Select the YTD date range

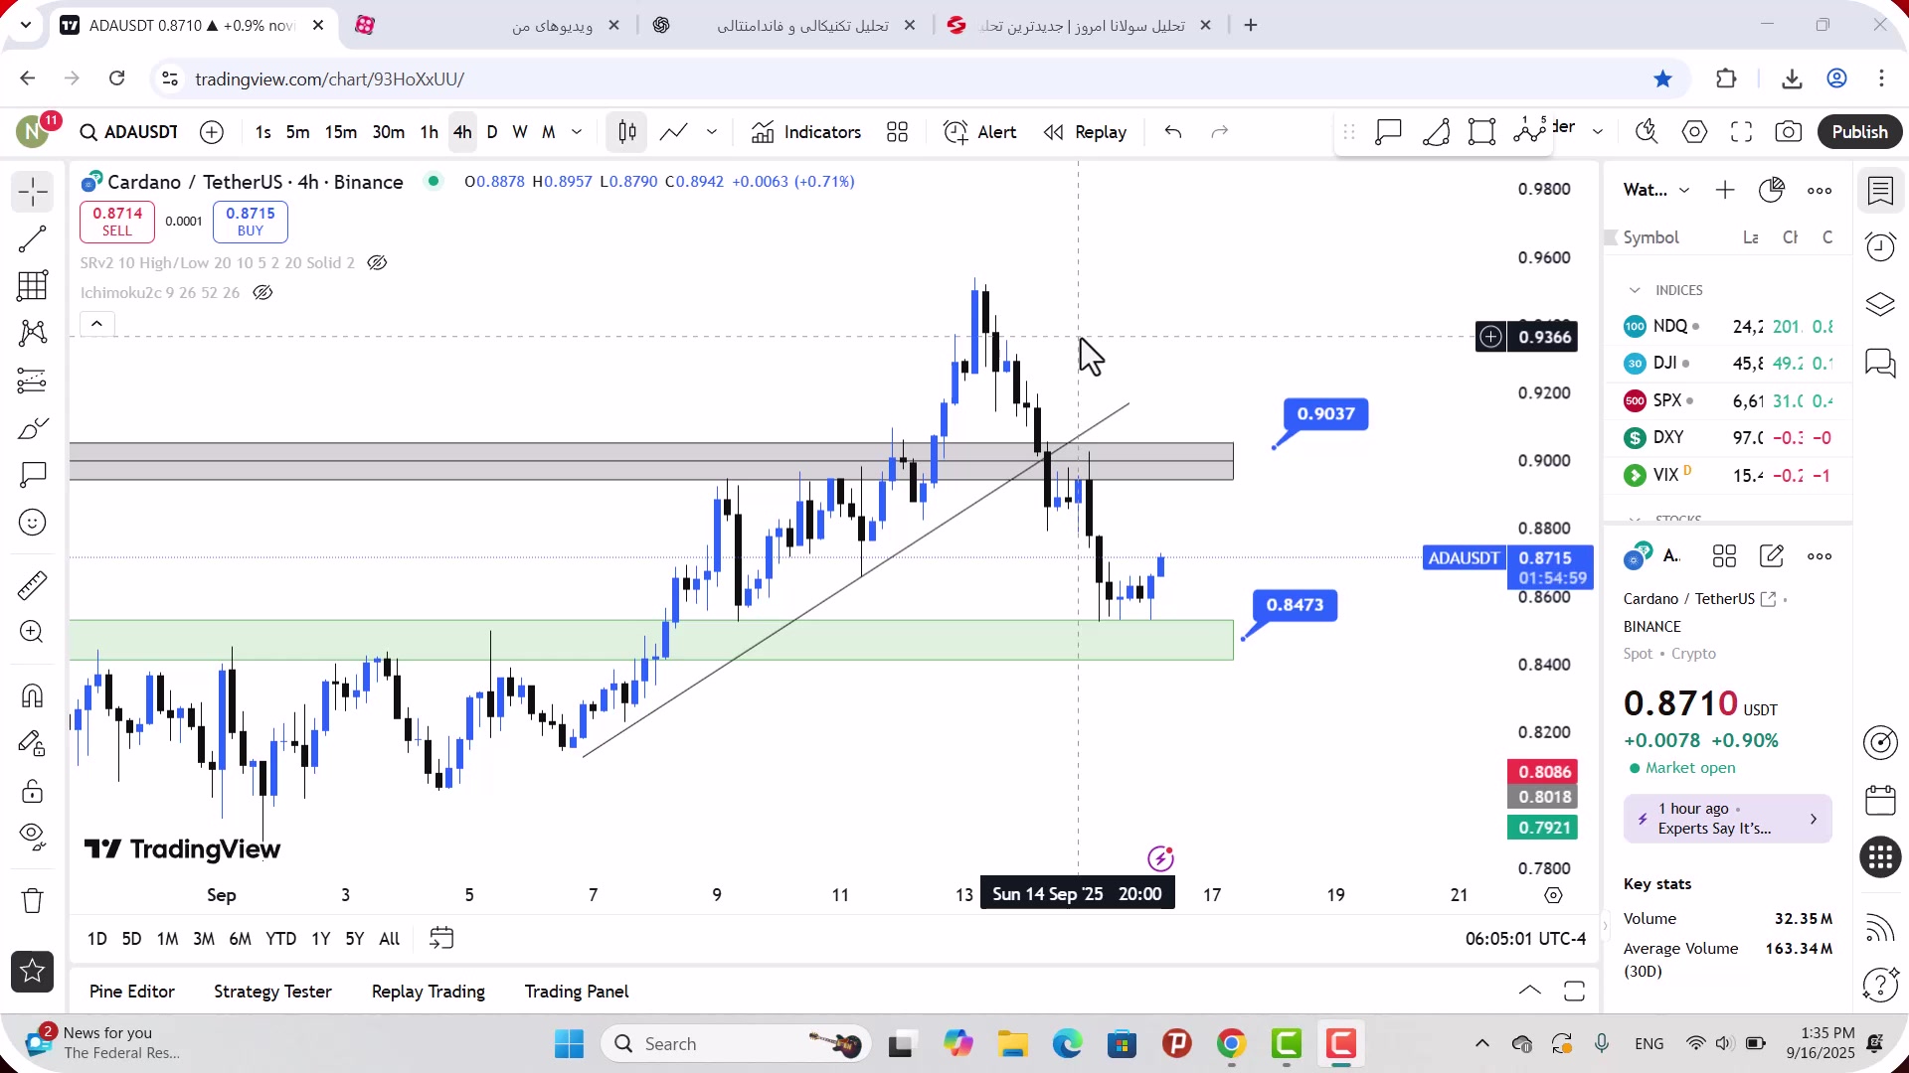280,939
